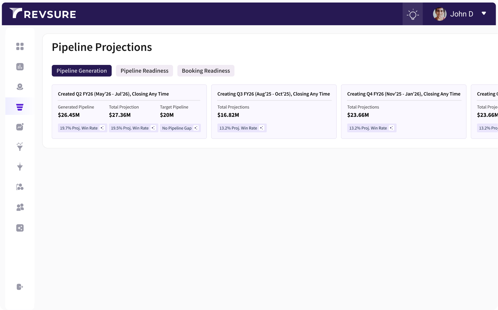
Task: Click sparkle icon on Q4 FY26 win rate chip
Action: (391, 128)
